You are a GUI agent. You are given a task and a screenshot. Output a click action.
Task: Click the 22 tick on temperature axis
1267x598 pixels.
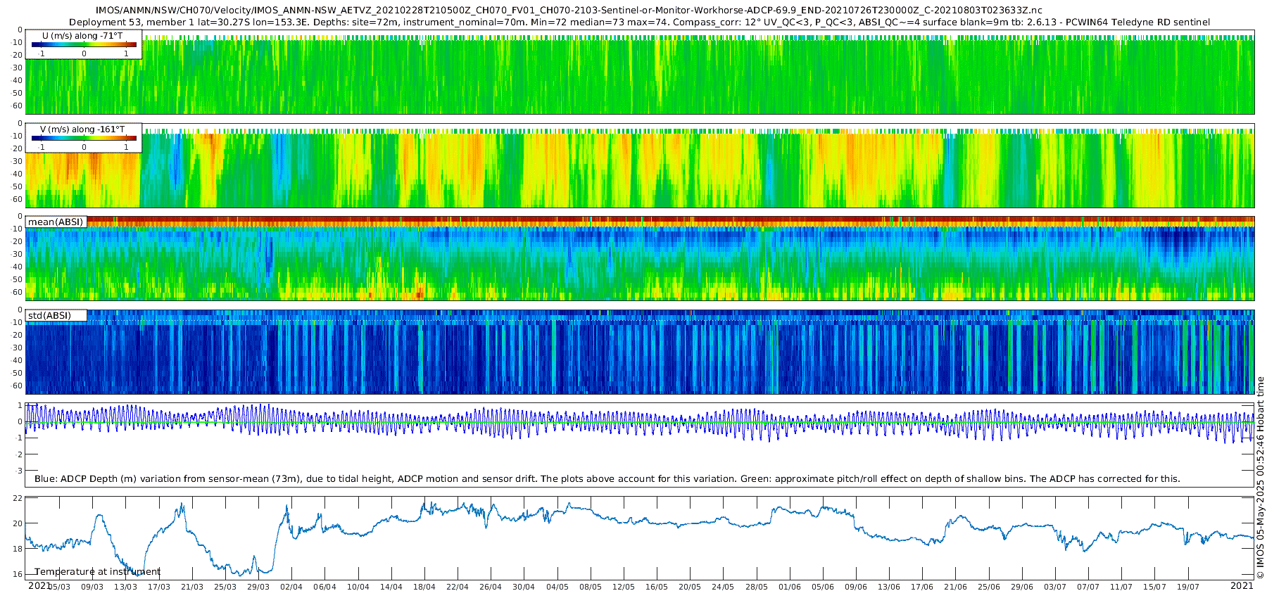(18, 498)
